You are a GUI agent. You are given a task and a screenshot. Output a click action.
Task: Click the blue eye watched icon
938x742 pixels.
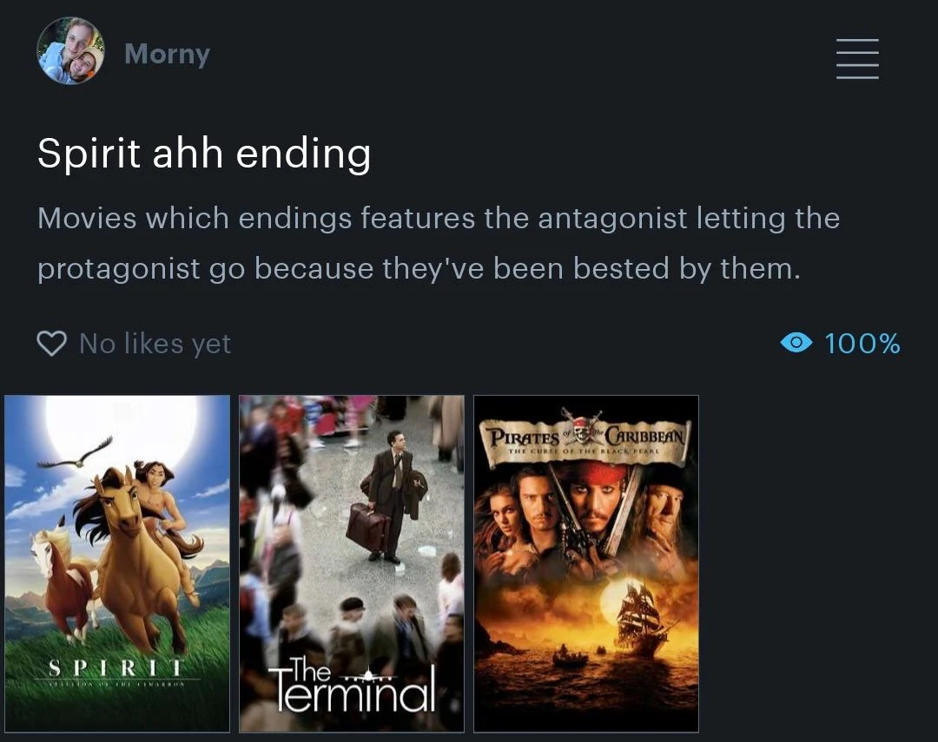796,343
